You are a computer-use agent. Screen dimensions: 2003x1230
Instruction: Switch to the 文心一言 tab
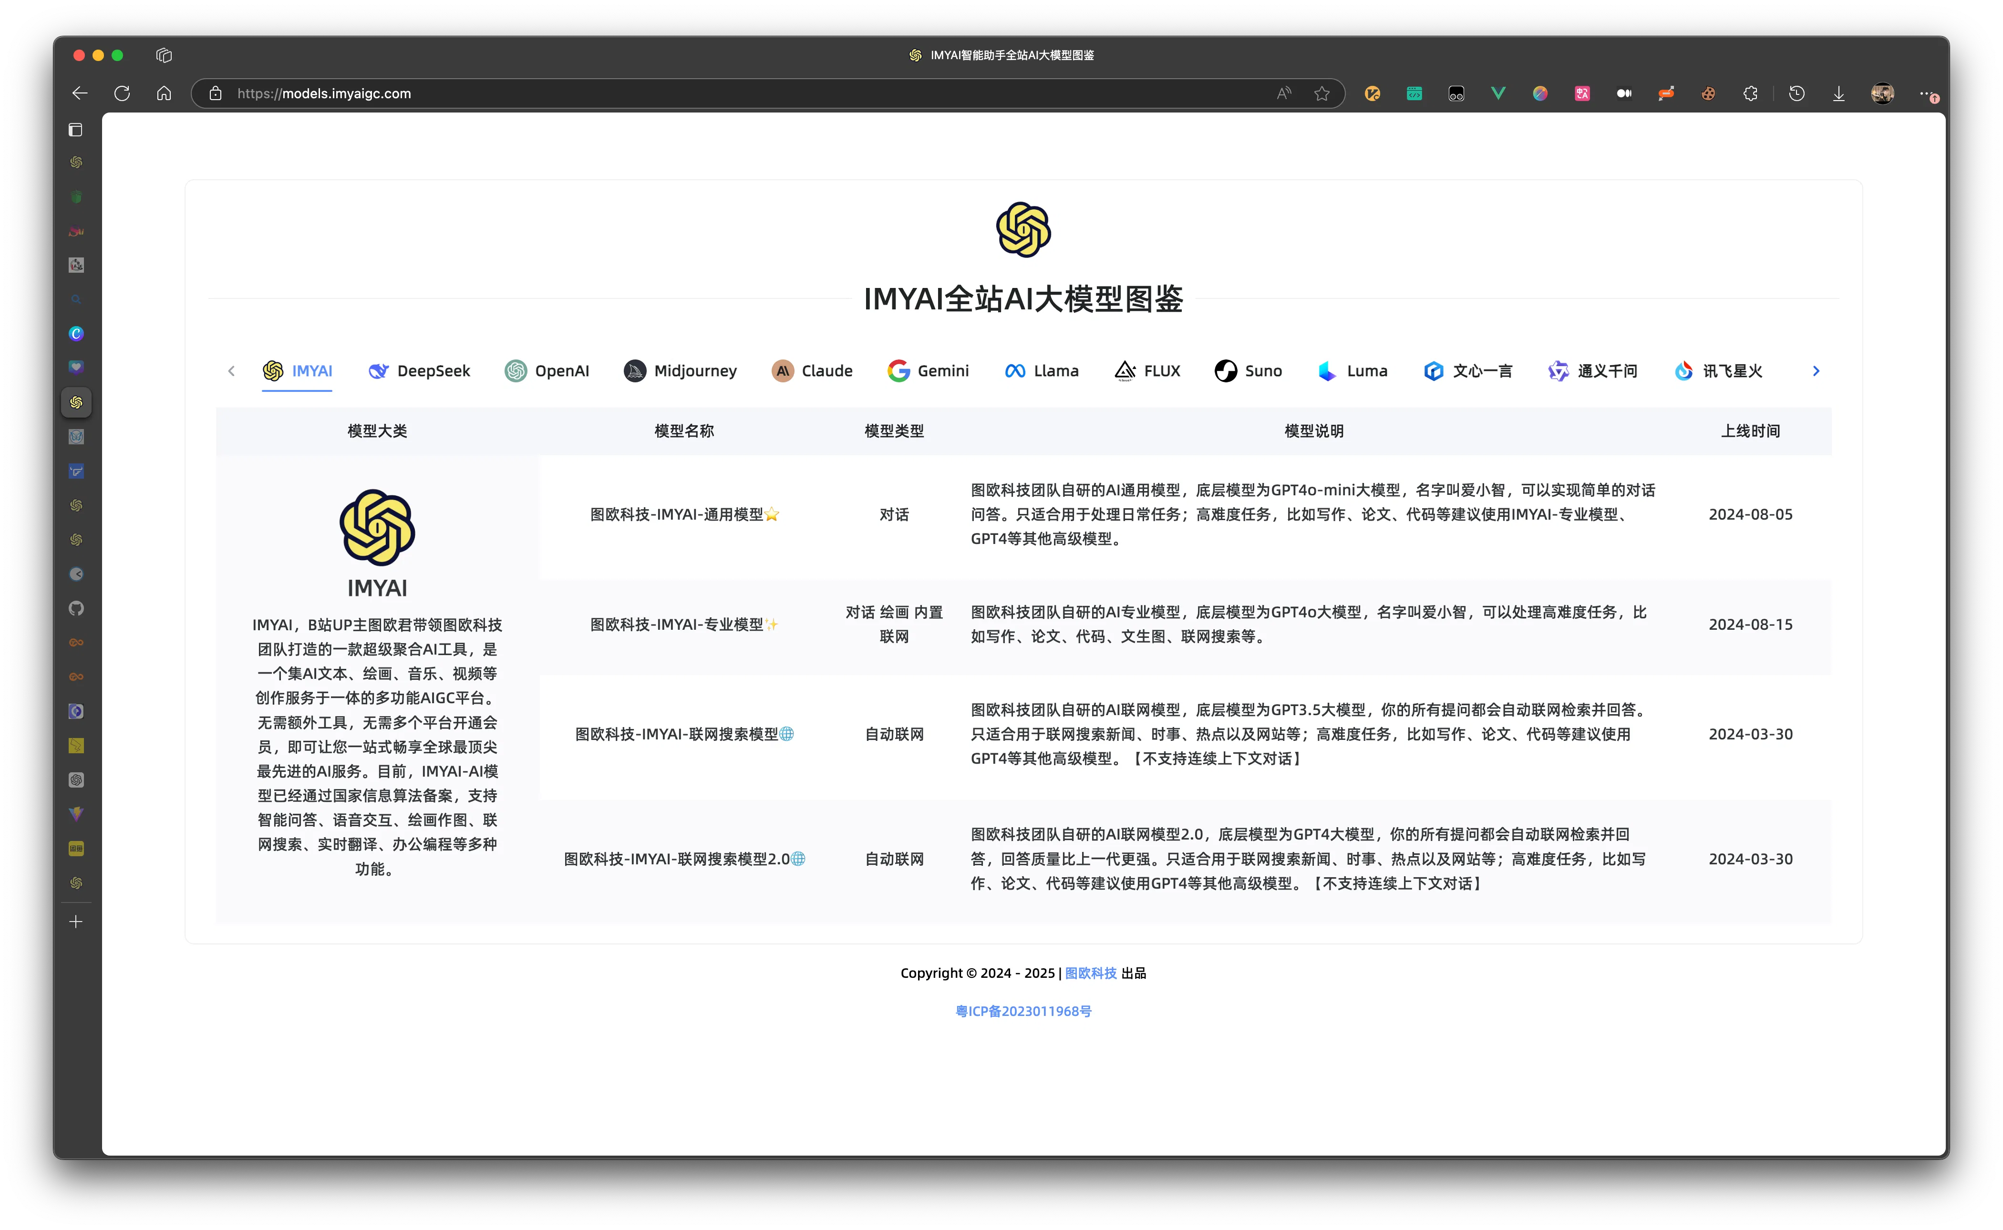click(1467, 371)
